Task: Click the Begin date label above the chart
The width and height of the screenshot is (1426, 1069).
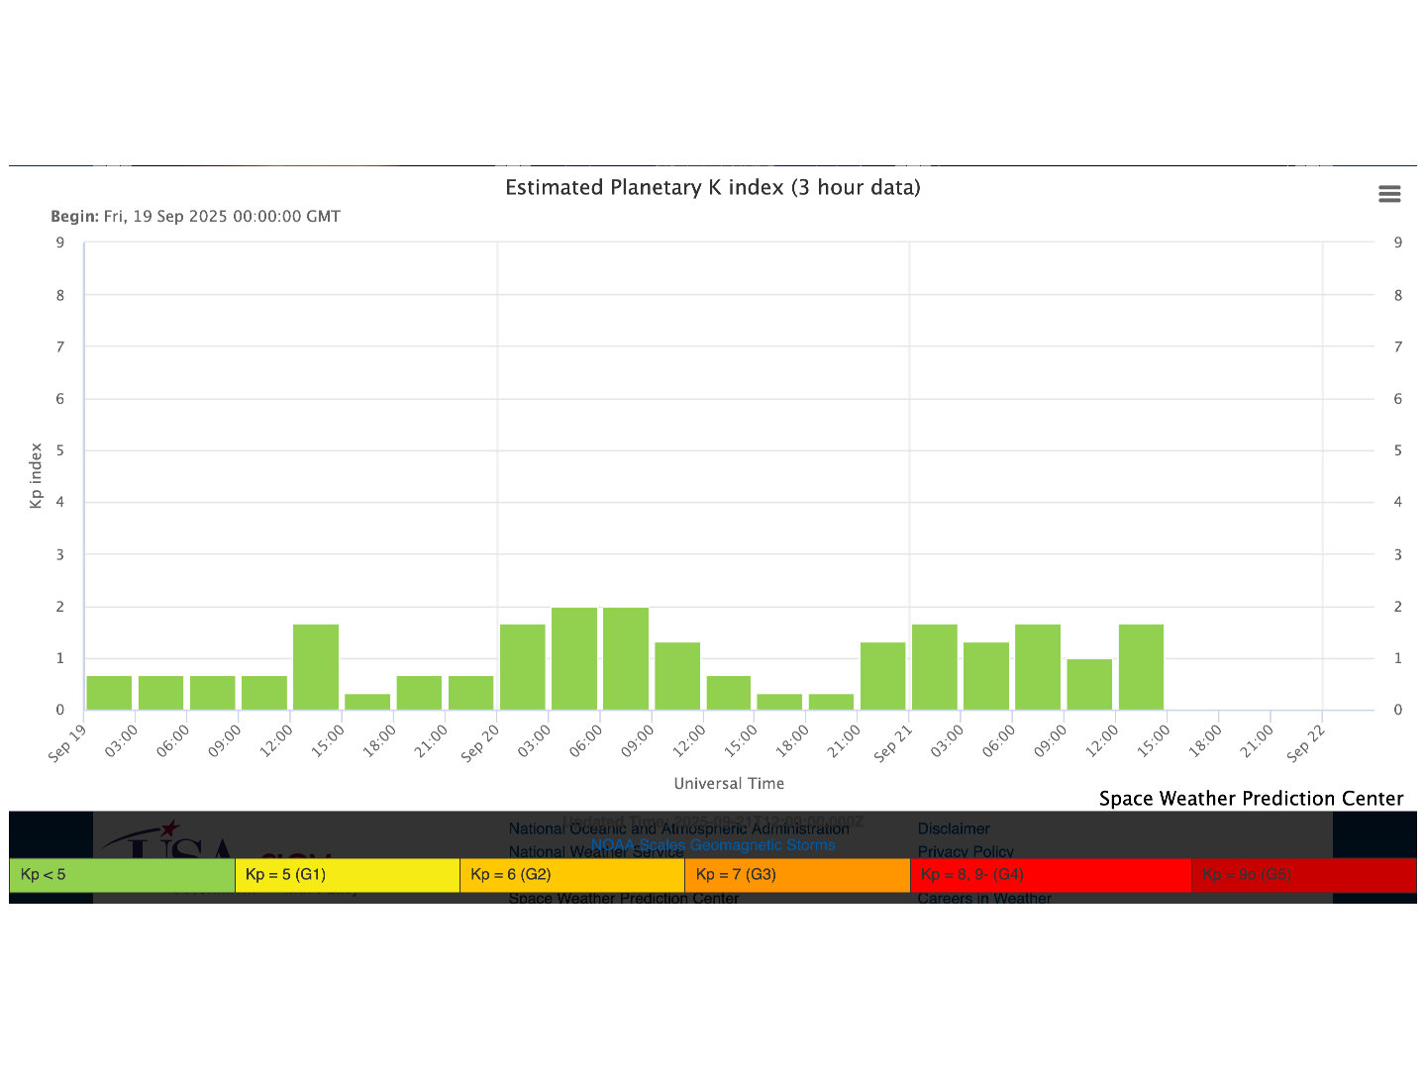Action: (x=195, y=216)
